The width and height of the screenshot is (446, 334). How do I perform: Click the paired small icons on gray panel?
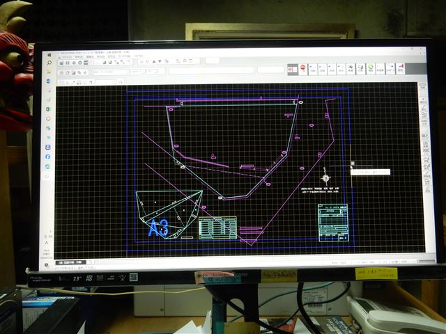coord(293,69)
